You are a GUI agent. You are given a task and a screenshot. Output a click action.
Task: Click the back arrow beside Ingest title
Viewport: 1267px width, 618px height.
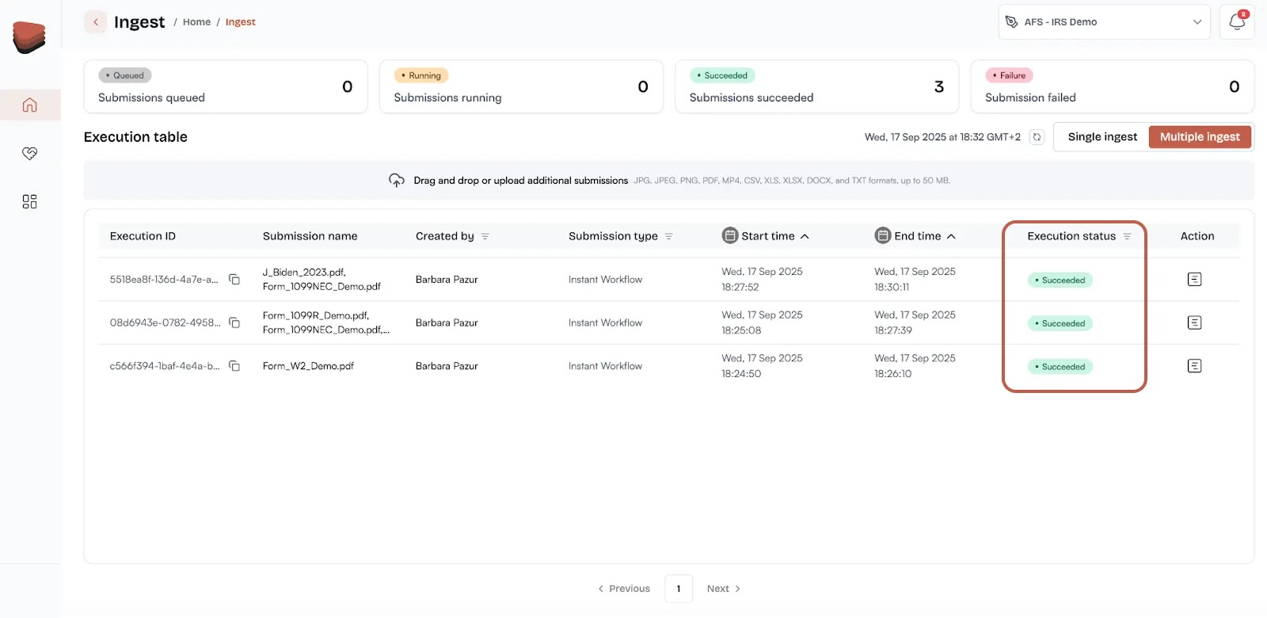pos(95,22)
